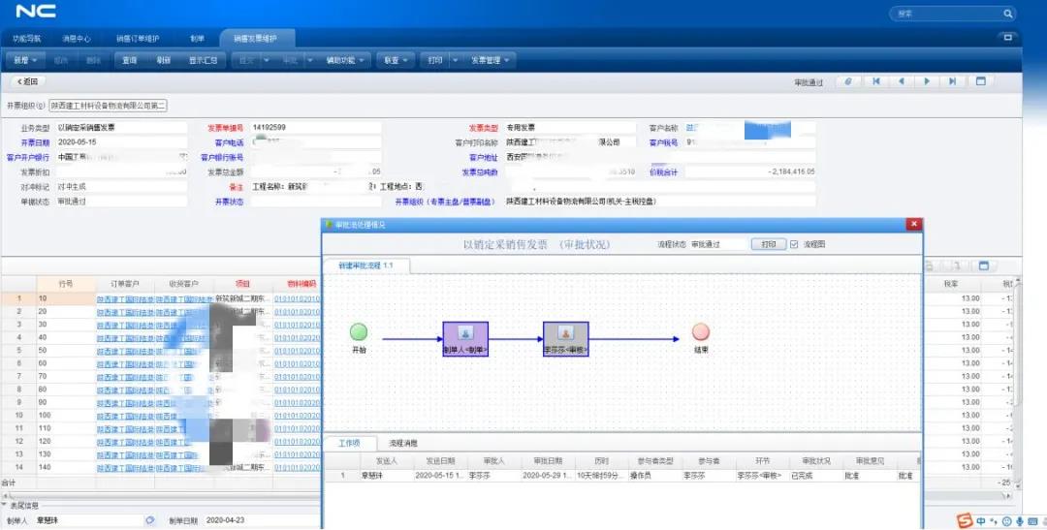Click the 发票单据号 field 14192599
Viewport: 1047px width, 530px height.
315,127
